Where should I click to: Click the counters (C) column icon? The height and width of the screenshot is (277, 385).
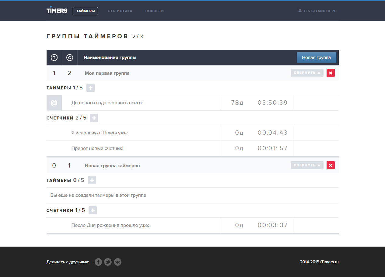click(x=70, y=57)
